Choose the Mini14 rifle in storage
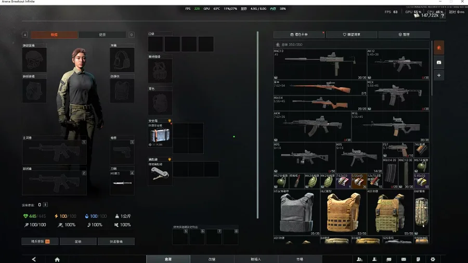 (x=320, y=103)
